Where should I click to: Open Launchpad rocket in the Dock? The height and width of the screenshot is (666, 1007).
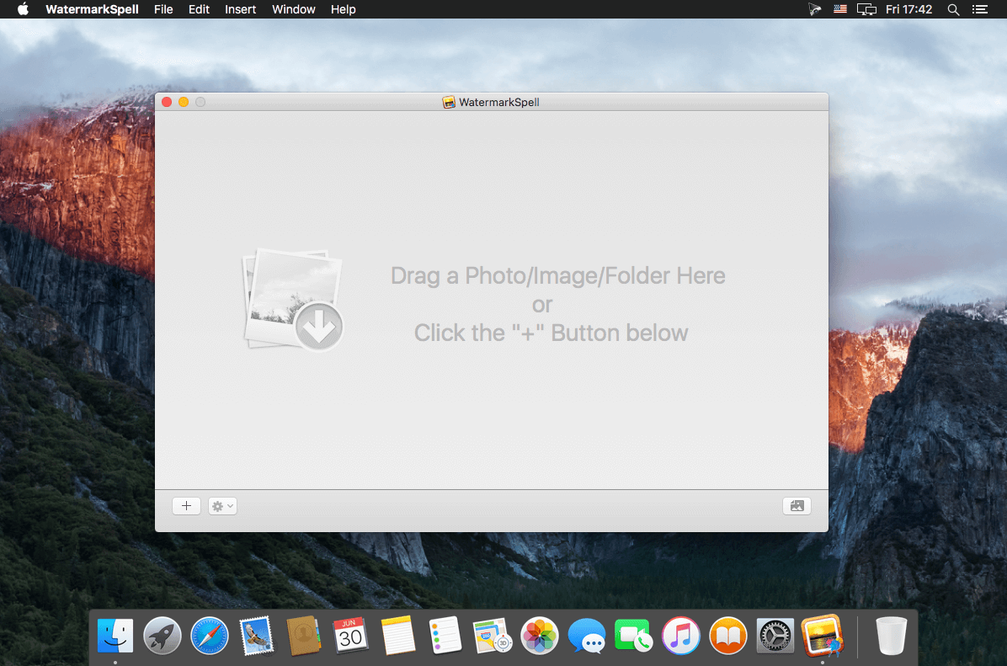click(x=162, y=636)
